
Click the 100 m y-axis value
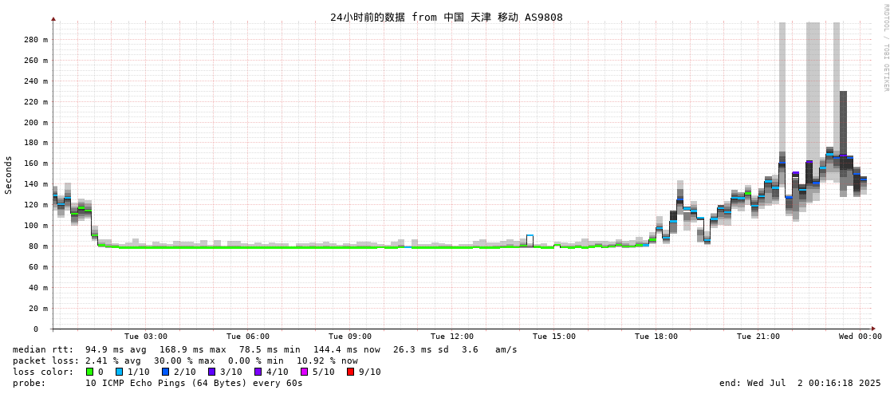click(36, 225)
